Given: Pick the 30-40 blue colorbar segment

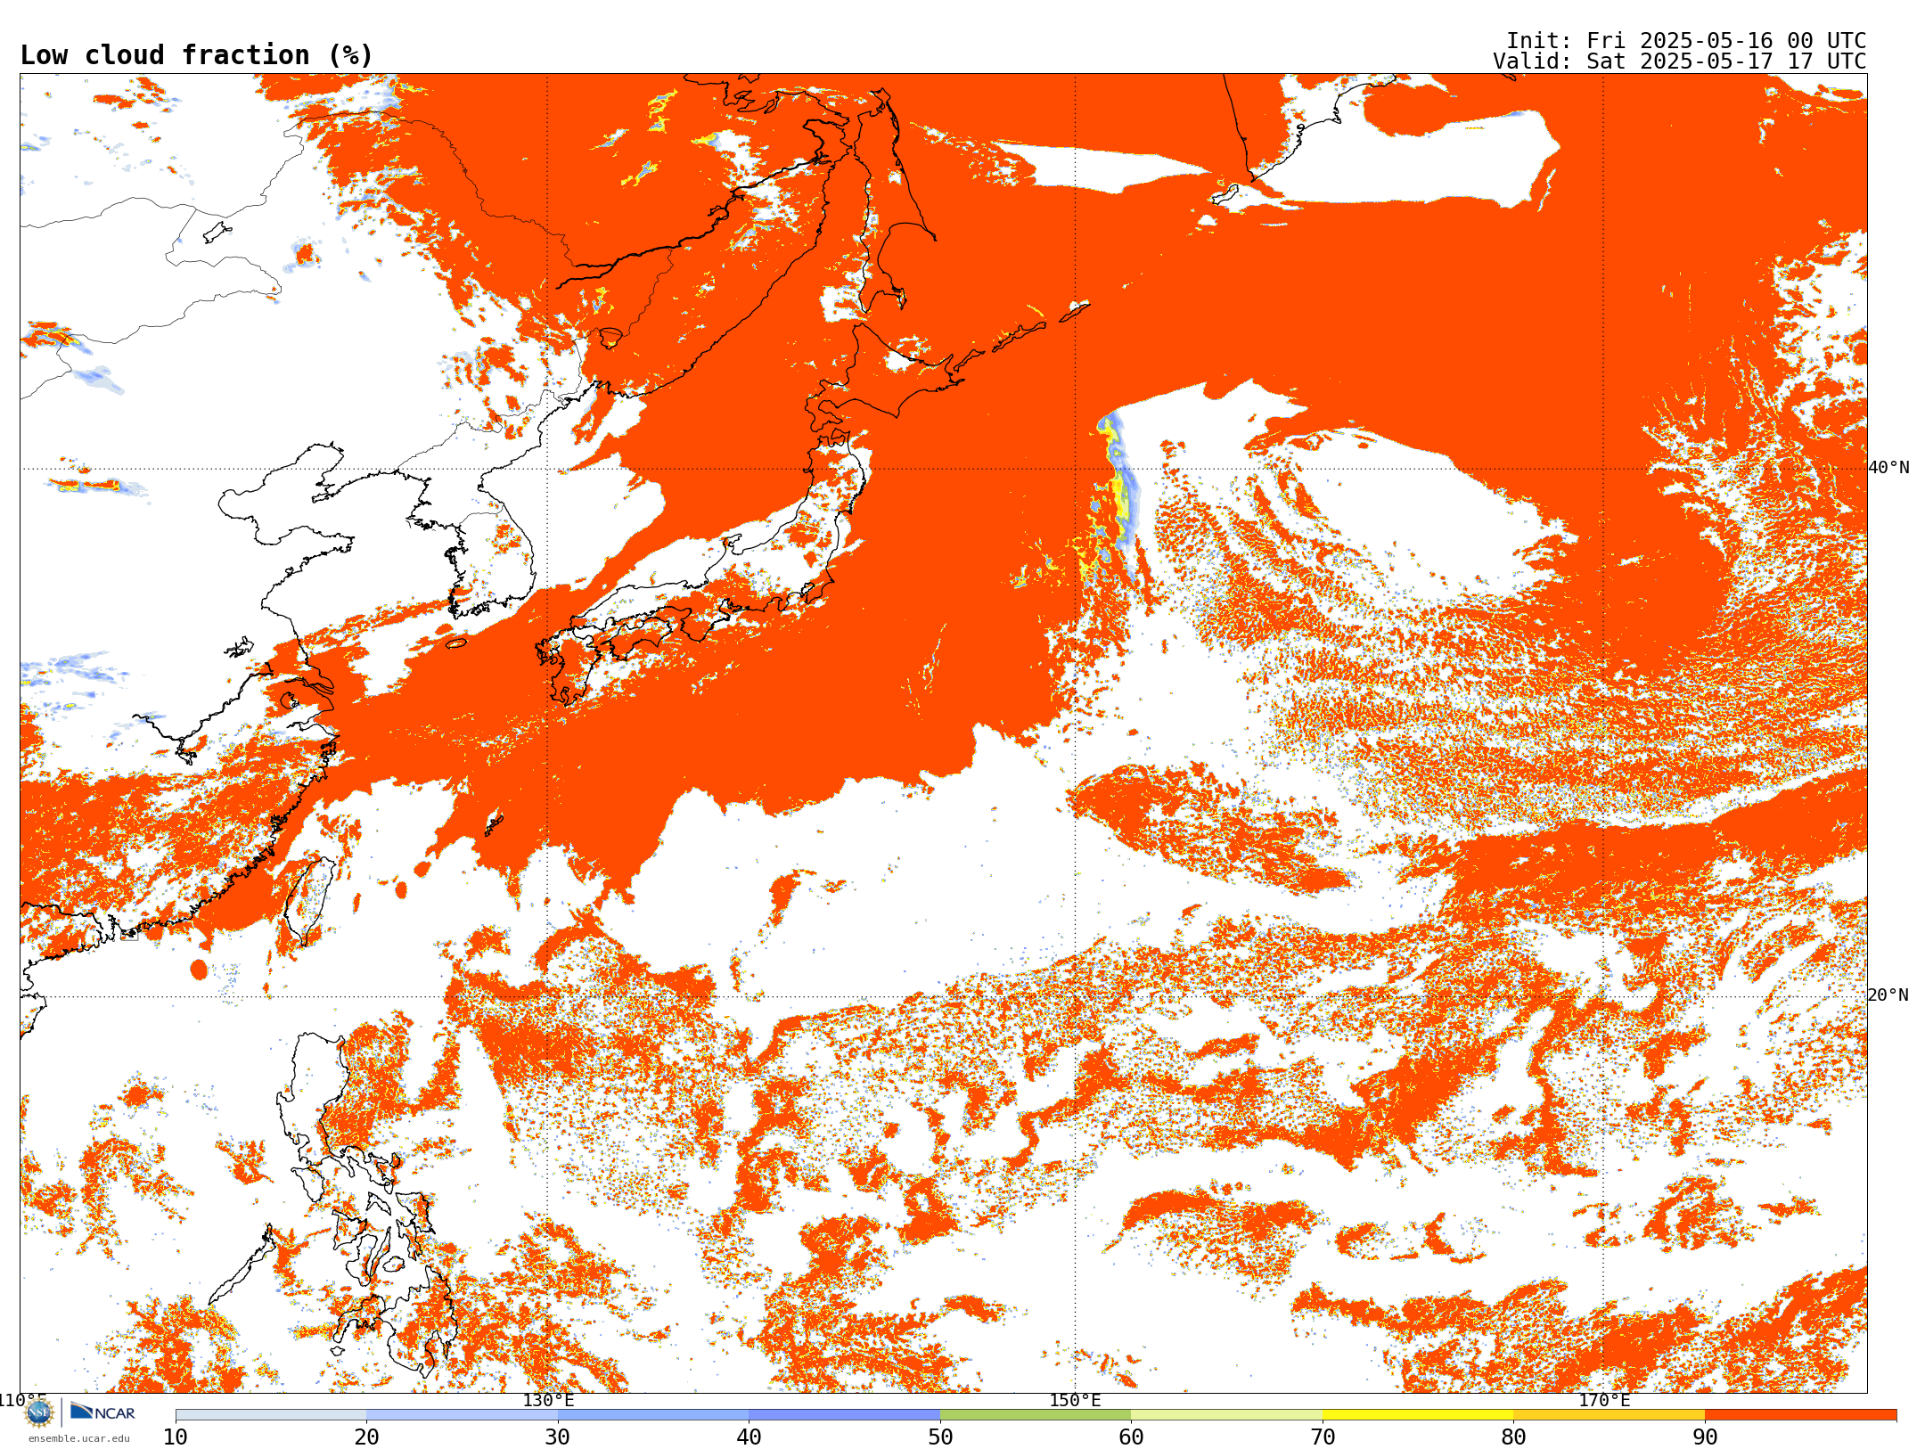Looking at the screenshot, I should [x=653, y=1415].
